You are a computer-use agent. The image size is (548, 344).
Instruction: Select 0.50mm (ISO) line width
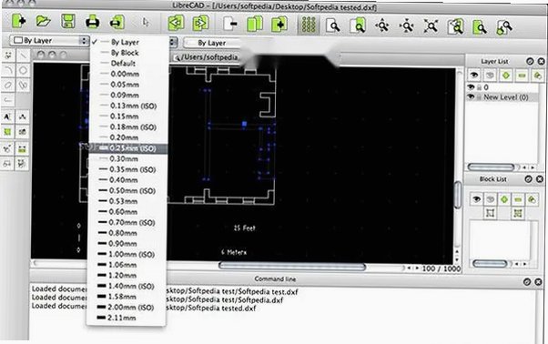(x=127, y=191)
